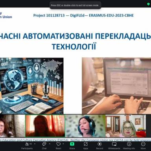Expand the Chat options caret
Viewport: 151px width, 151px height.
point(50,144)
